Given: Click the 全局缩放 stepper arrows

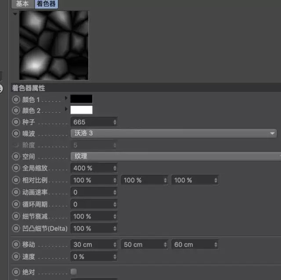Looking at the screenshot, I should coord(115,168).
